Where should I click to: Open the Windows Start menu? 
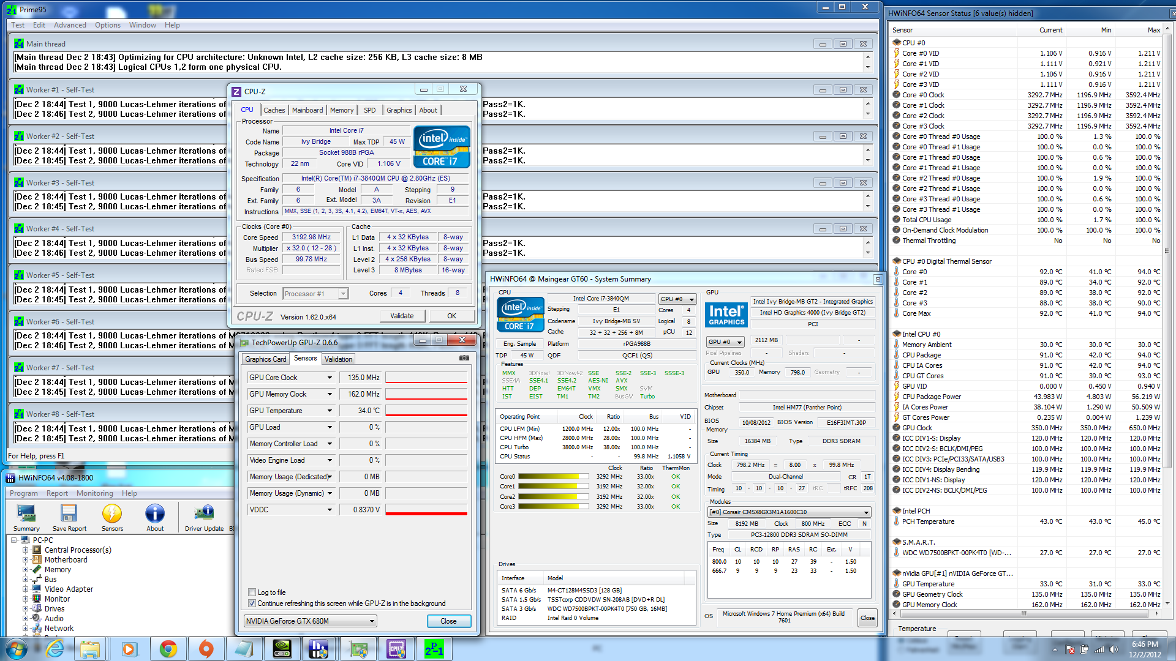point(15,649)
